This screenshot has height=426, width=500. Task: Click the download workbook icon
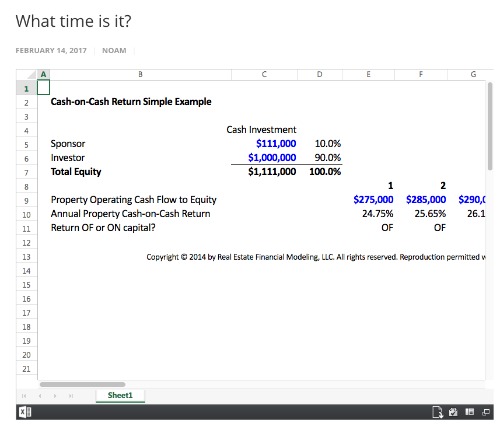(436, 412)
